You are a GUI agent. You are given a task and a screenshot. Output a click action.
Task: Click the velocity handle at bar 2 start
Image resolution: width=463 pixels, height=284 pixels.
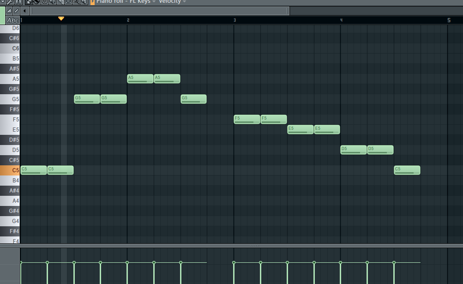coord(127,262)
